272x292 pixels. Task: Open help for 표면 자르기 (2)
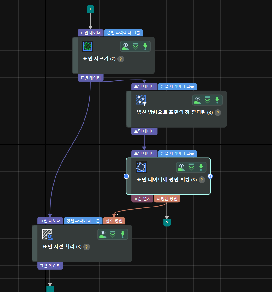pyautogui.click(x=121, y=59)
